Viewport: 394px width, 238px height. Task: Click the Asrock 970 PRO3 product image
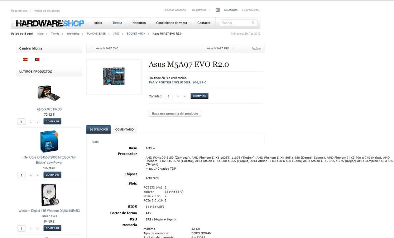(49, 93)
